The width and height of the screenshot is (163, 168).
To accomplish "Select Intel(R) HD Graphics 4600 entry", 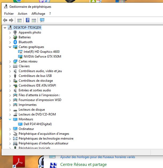I will (42, 52).
